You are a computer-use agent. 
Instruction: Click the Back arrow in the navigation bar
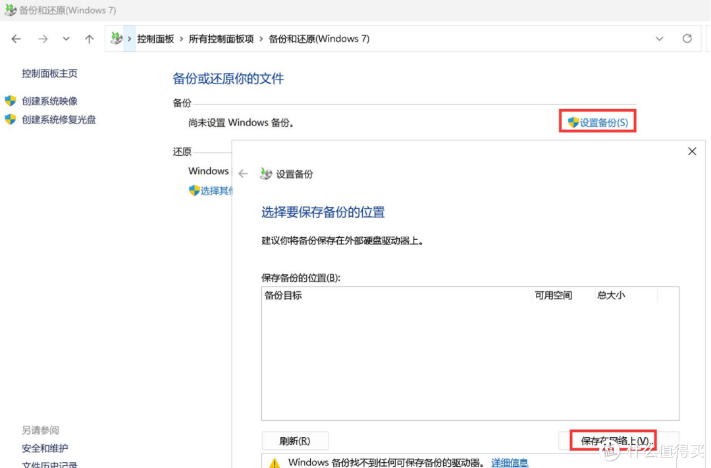[x=16, y=39]
